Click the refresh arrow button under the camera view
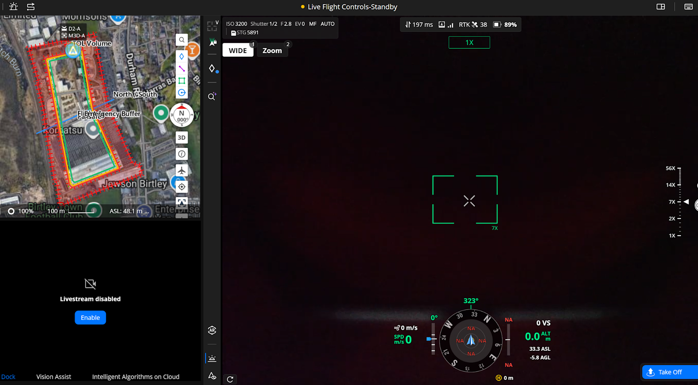The width and height of the screenshot is (698, 385). (x=230, y=380)
